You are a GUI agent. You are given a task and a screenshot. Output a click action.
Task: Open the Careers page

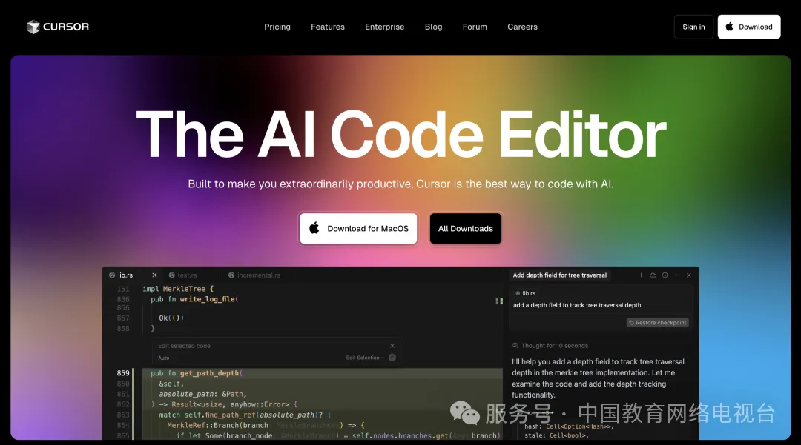[522, 27]
